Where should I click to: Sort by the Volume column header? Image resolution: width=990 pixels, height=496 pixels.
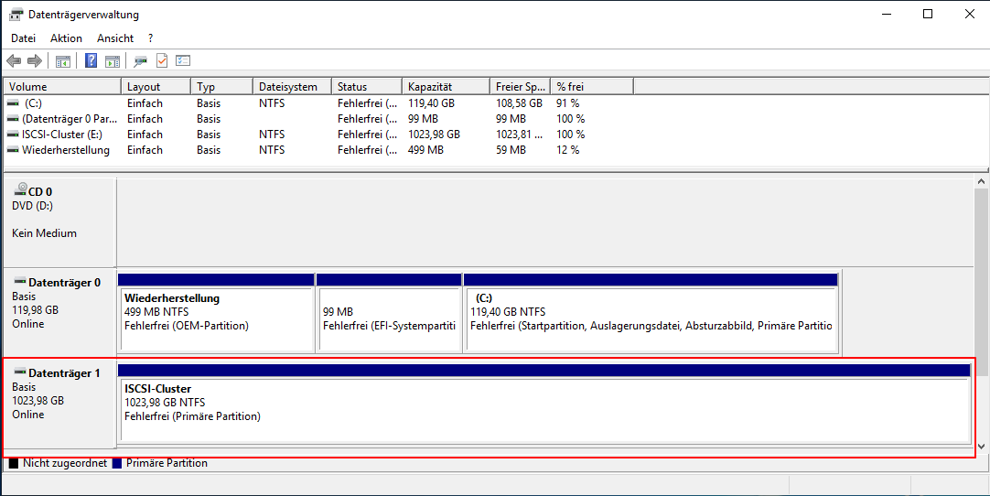tap(62, 87)
